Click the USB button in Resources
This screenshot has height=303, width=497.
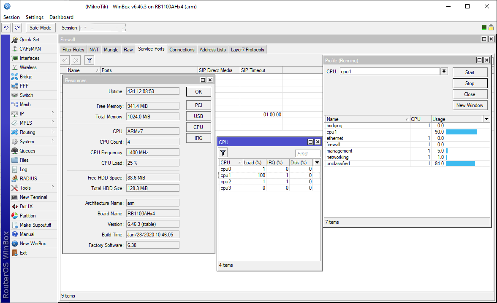(198, 116)
